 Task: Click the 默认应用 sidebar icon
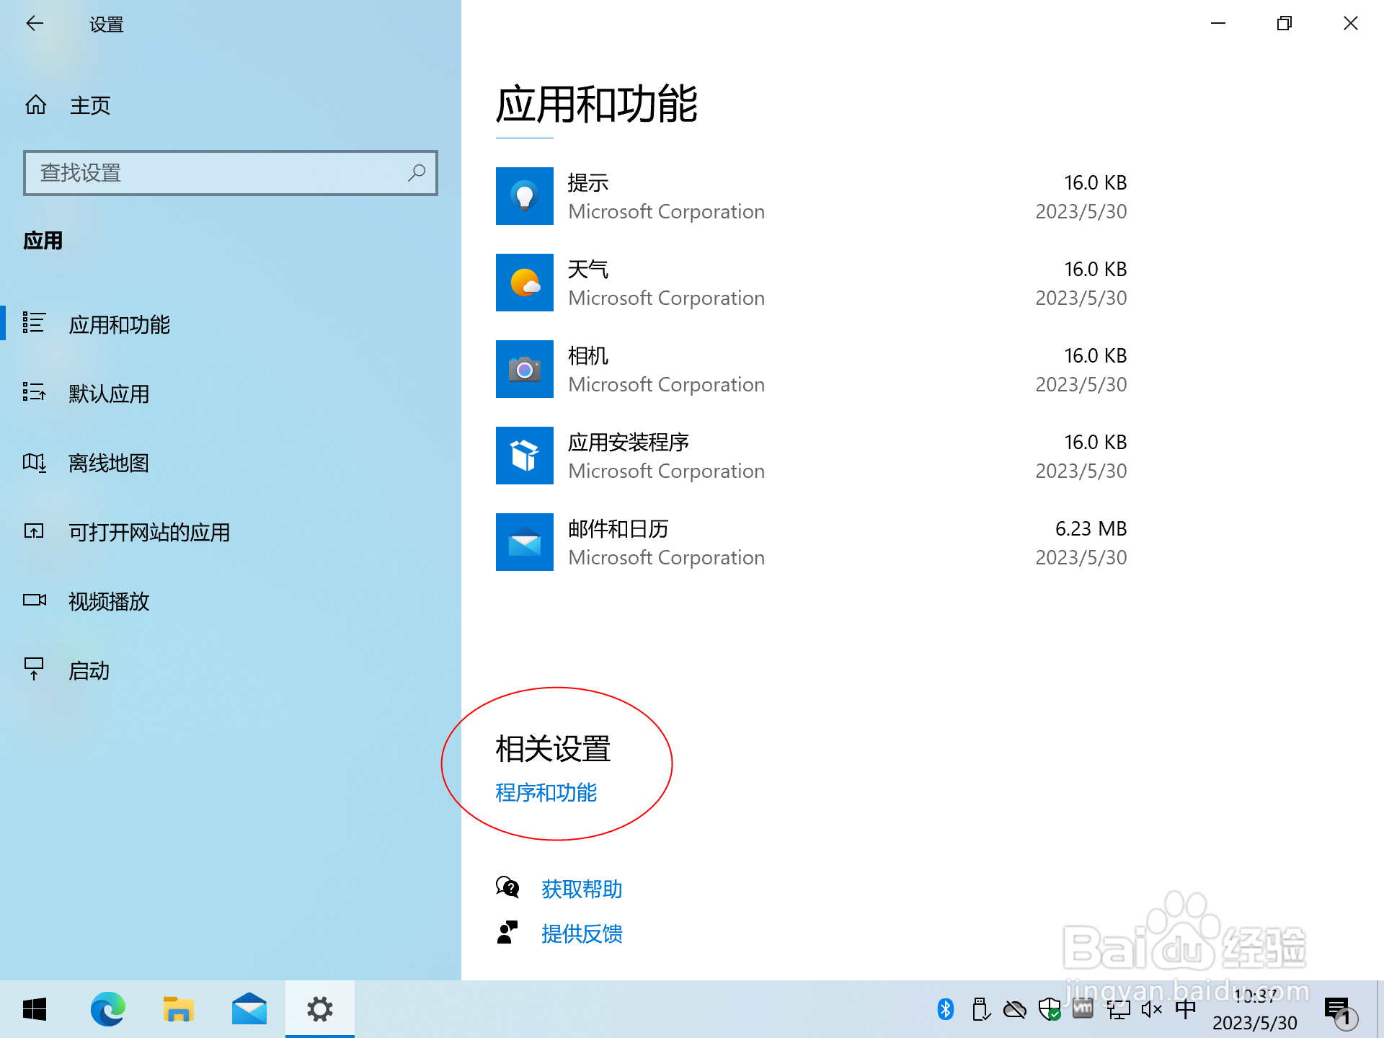pos(34,392)
